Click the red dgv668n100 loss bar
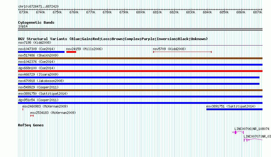Image resolution: width=271 pixels, height=157 pixels. tap(140, 71)
